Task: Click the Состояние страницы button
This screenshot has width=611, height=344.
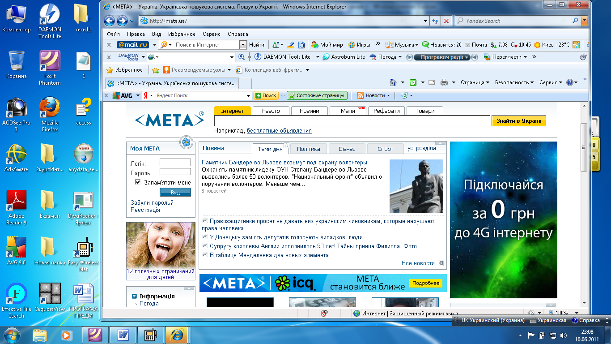Action: [x=317, y=95]
